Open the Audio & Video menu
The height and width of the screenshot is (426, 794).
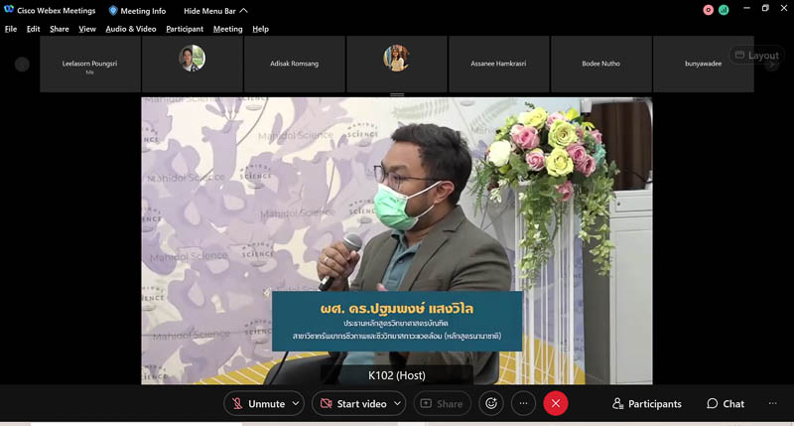click(x=131, y=29)
